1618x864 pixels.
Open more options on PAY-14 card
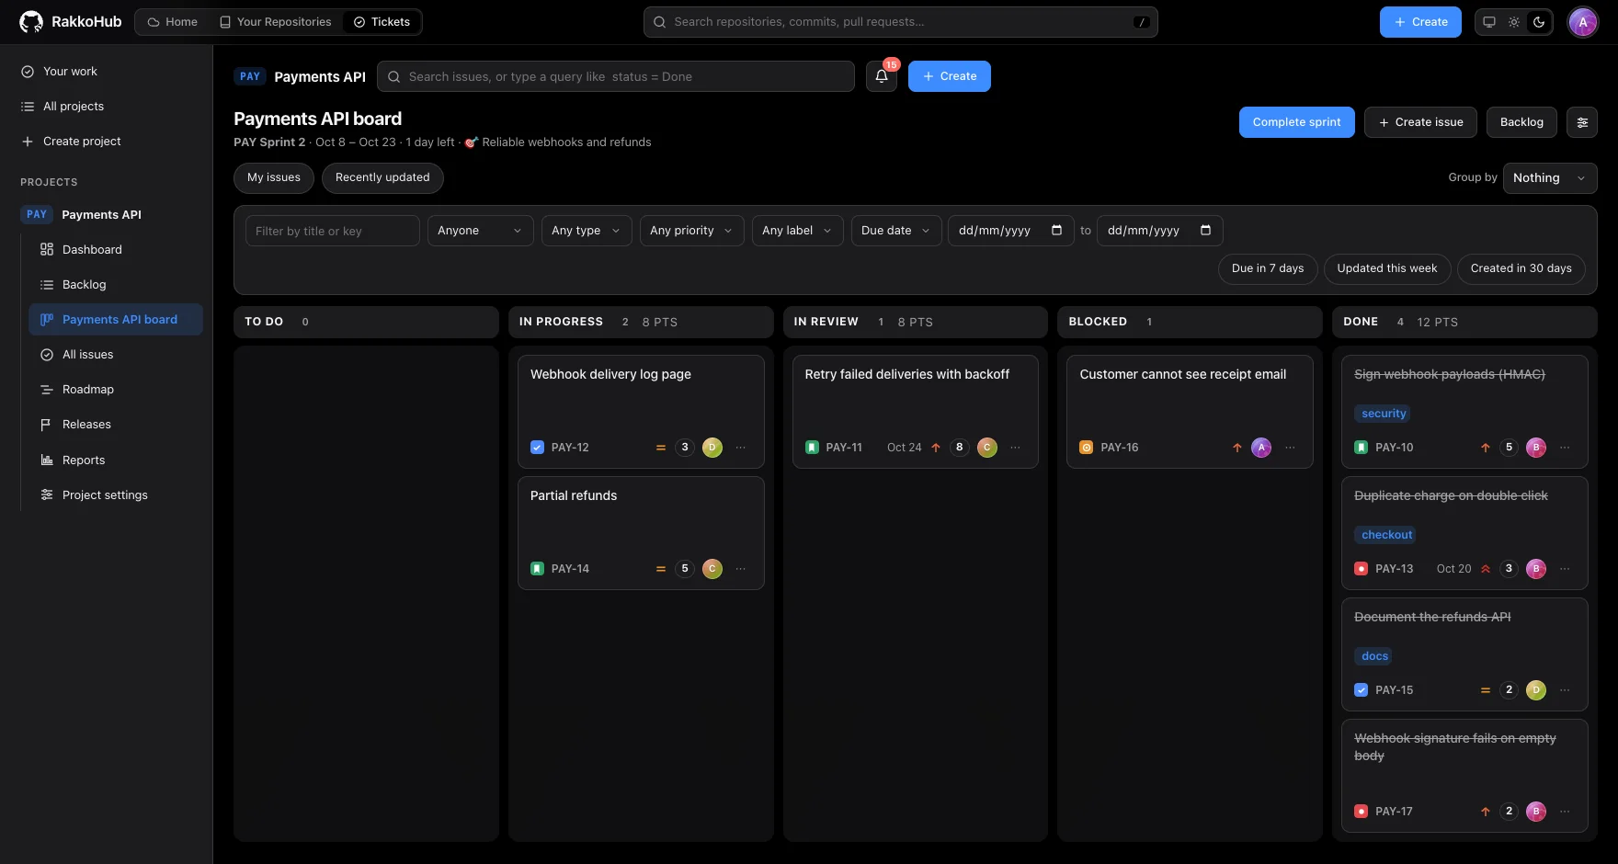pos(741,569)
